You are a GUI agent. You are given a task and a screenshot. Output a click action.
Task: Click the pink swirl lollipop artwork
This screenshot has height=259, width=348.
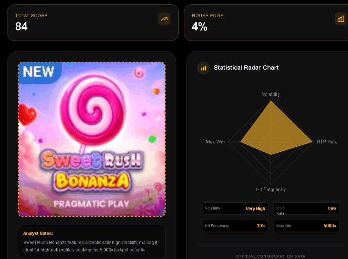point(93,108)
